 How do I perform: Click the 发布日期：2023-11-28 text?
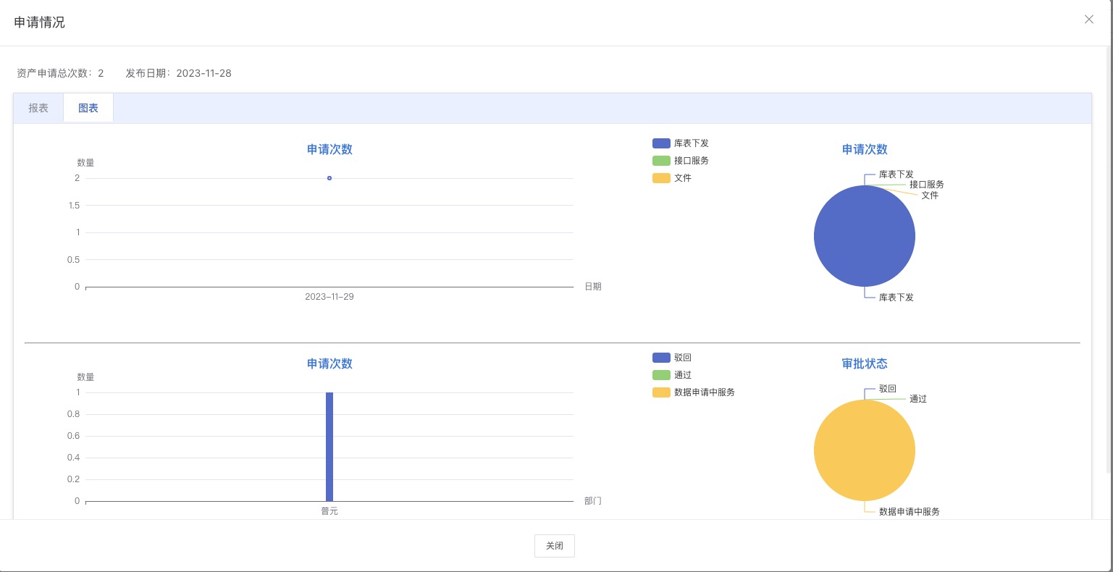click(x=179, y=73)
